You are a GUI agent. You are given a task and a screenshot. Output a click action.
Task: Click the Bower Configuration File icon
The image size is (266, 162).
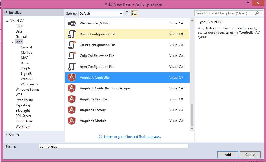72,34
